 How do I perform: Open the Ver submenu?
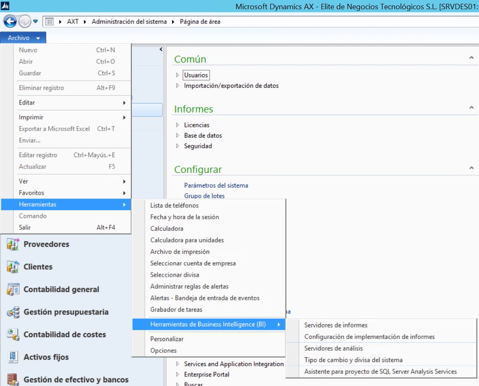[66, 181]
